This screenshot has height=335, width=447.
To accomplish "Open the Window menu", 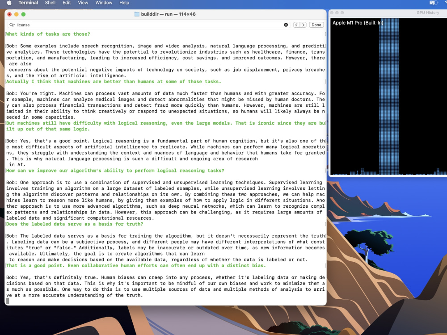I will pyautogui.click(x=104, y=3).
